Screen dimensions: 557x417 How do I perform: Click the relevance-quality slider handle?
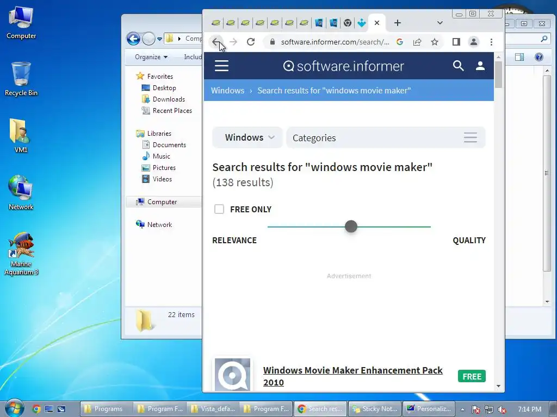click(351, 226)
